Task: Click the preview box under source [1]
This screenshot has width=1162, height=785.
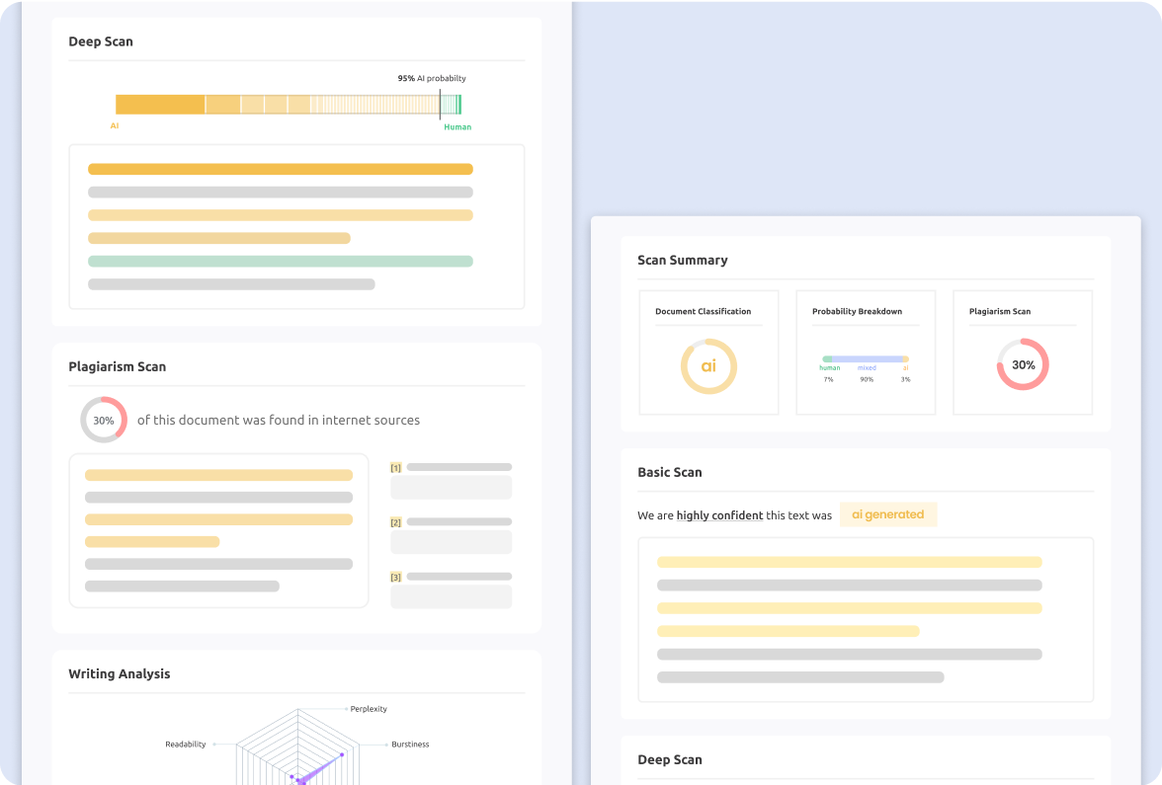Action: click(x=452, y=488)
